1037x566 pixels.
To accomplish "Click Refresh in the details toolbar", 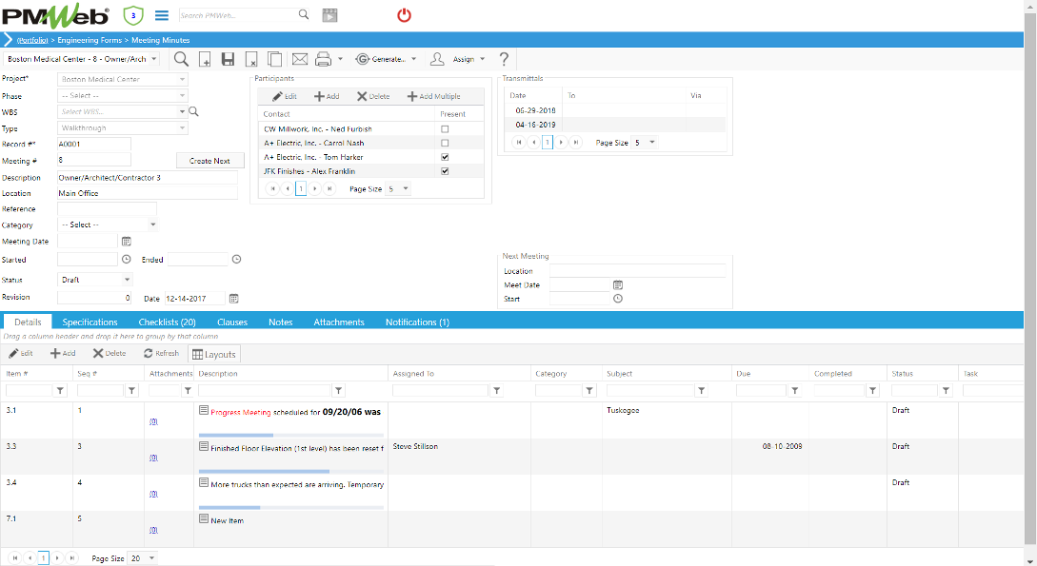I will coord(161,353).
